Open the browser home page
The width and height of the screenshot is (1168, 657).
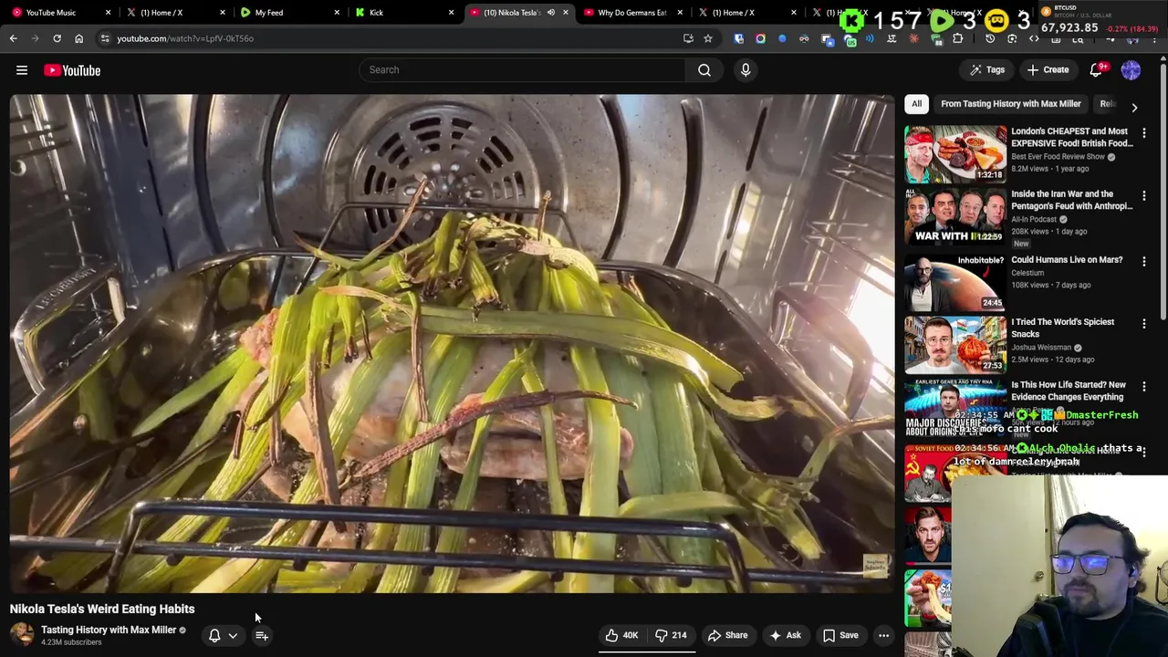pos(78,38)
